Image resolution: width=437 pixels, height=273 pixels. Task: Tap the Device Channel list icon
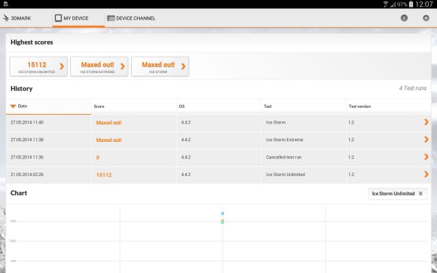pyautogui.click(x=111, y=18)
